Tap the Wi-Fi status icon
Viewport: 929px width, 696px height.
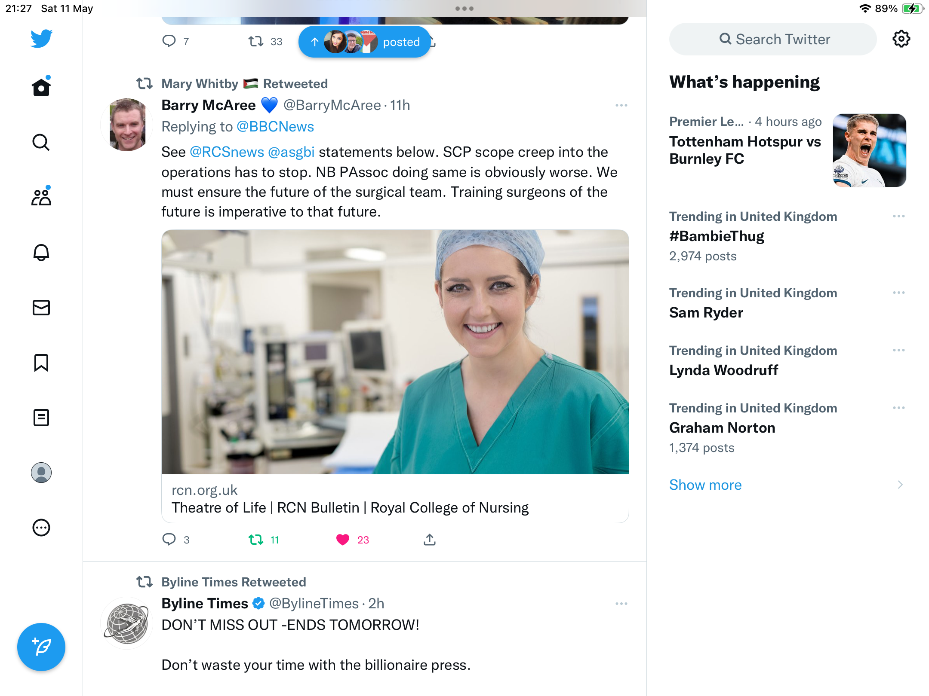(865, 9)
